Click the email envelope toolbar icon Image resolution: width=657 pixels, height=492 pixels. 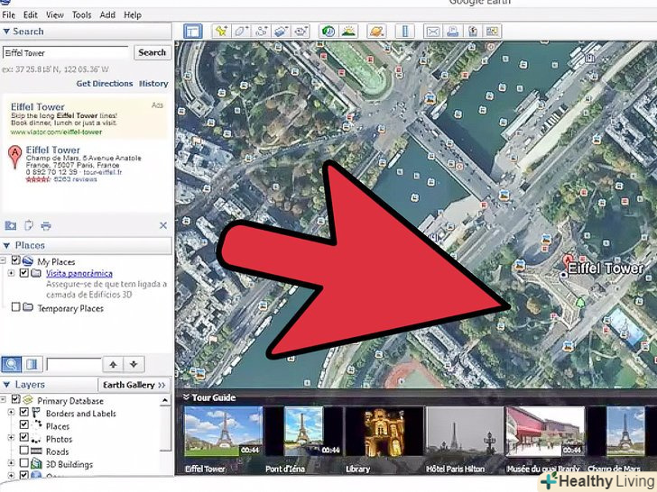tap(432, 32)
